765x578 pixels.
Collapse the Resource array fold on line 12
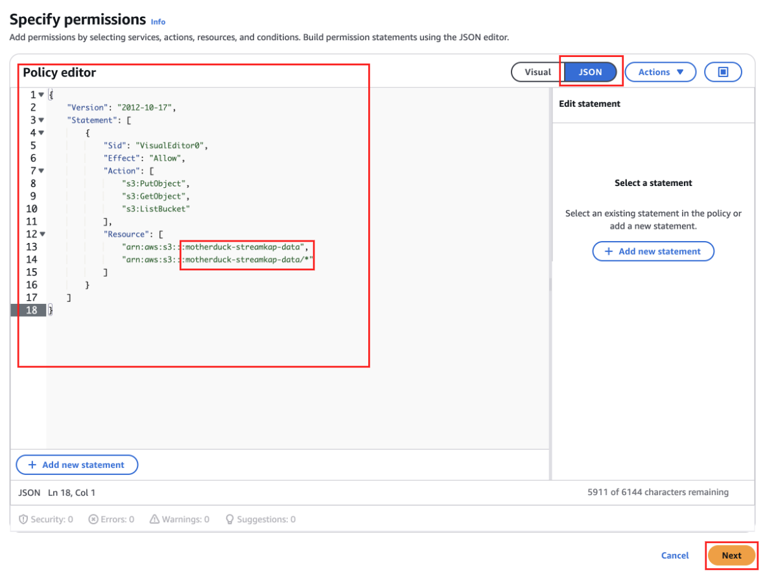click(x=42, y=234)
